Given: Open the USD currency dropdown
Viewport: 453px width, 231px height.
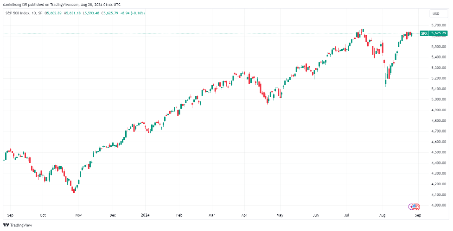Looking at the screenshot, I should [435, 13].
